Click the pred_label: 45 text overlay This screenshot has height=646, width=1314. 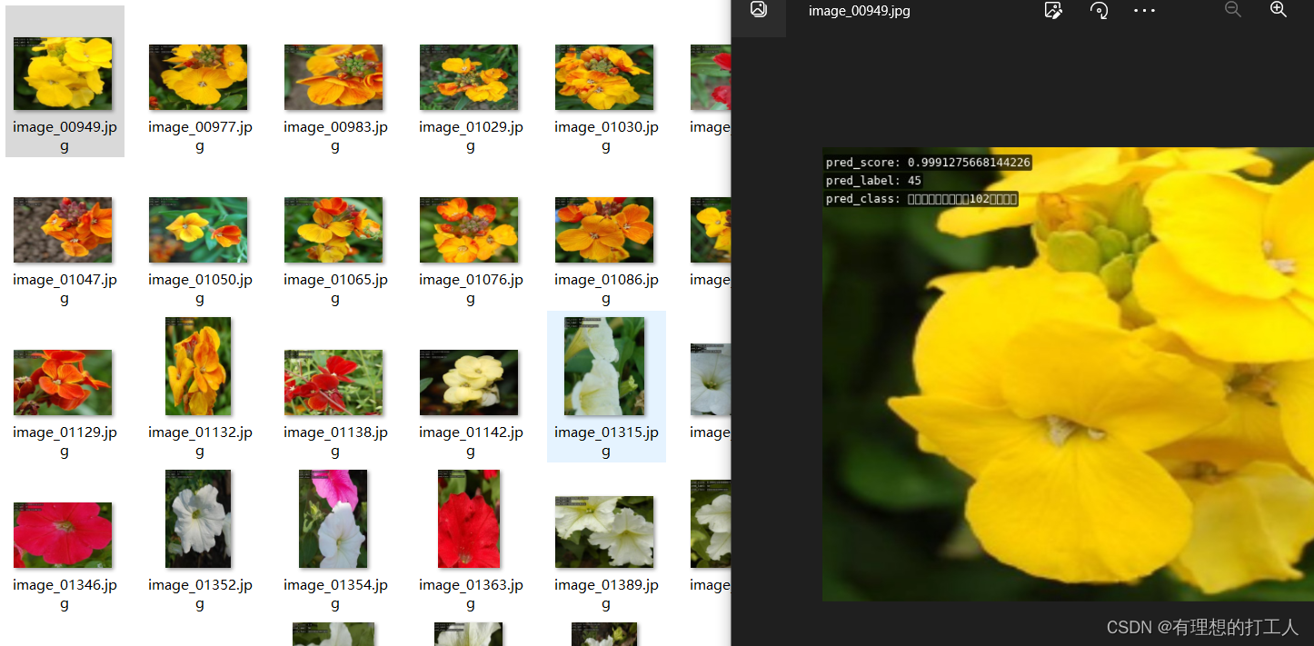pos(874,181)
